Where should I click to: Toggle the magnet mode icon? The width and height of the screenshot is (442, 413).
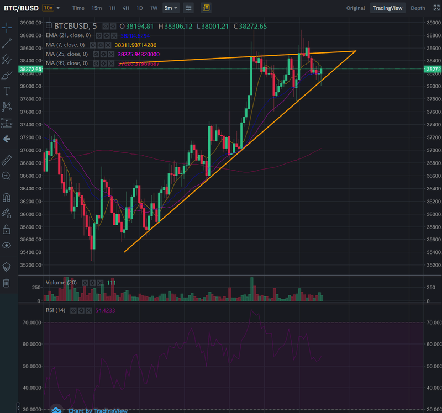click(7, 198)
